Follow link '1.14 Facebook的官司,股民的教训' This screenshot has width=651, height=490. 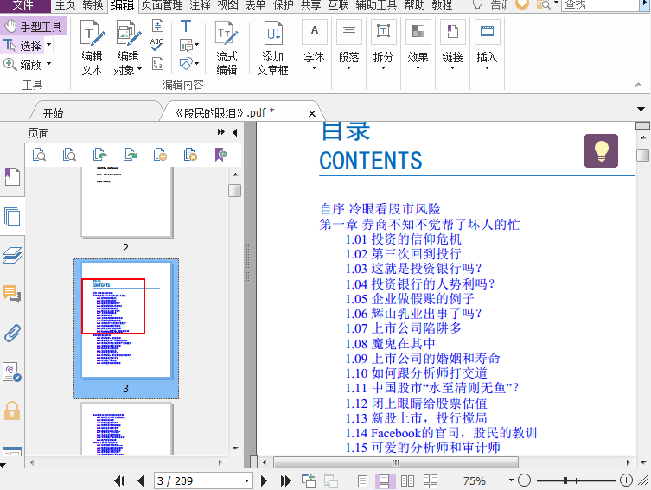click(441, 433)
